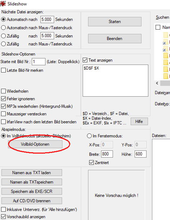Click the Starte mit Bild Nr. field
Screen dimensions: 170x220
[x=39, y=62]
